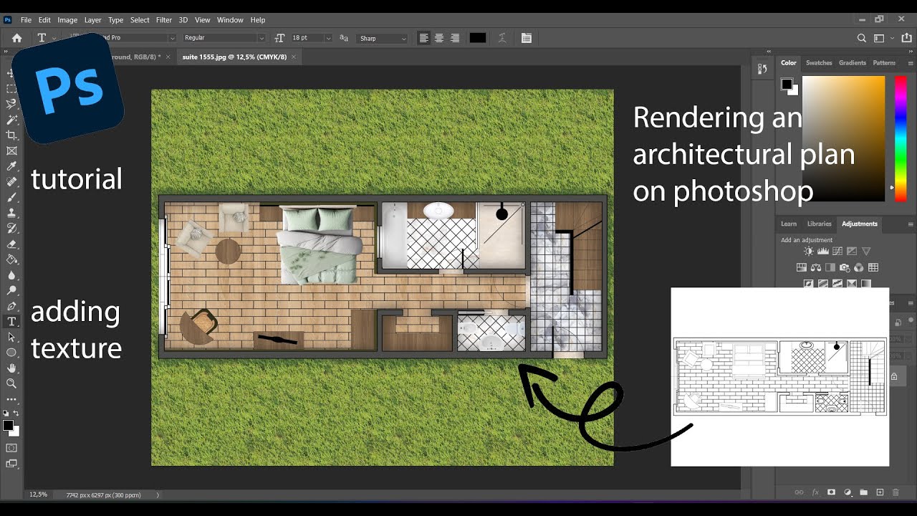Select the Hand tool

[11, 368]
